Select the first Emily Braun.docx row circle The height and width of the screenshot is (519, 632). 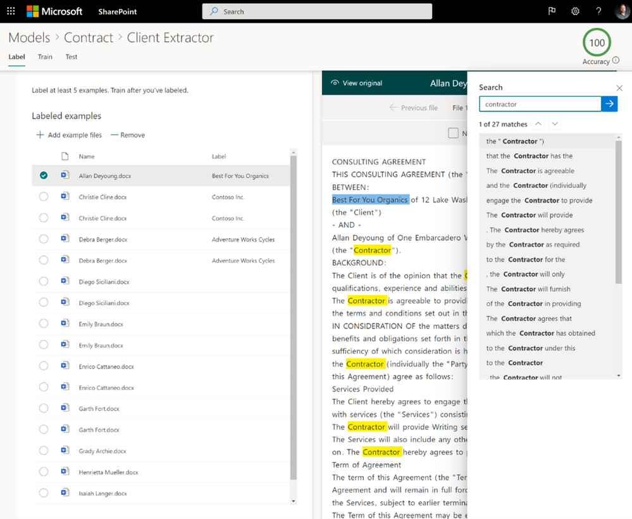[x=44, y=323]
